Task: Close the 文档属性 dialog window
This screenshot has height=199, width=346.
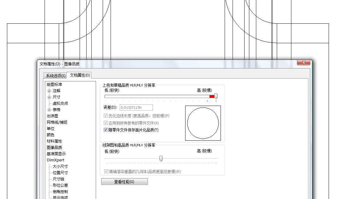Action: [x=304, y=62]
